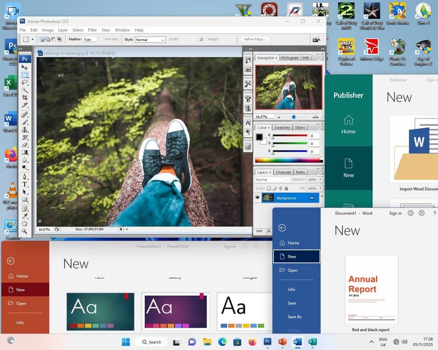438x350 pixels.
Task: Go back with arrow in PowerPoint sidebar
Action: point(11,261)
